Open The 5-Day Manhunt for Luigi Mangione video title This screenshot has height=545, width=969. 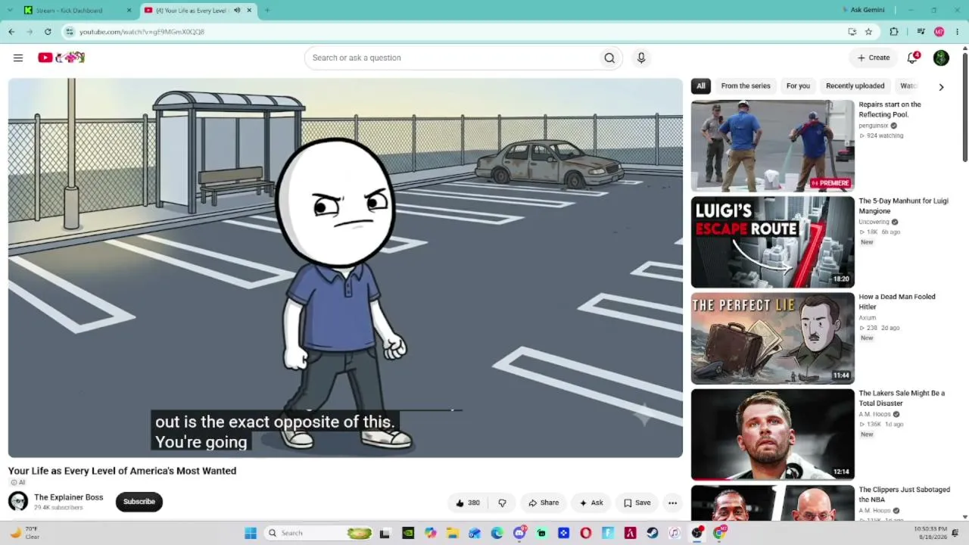coord(903,206)
